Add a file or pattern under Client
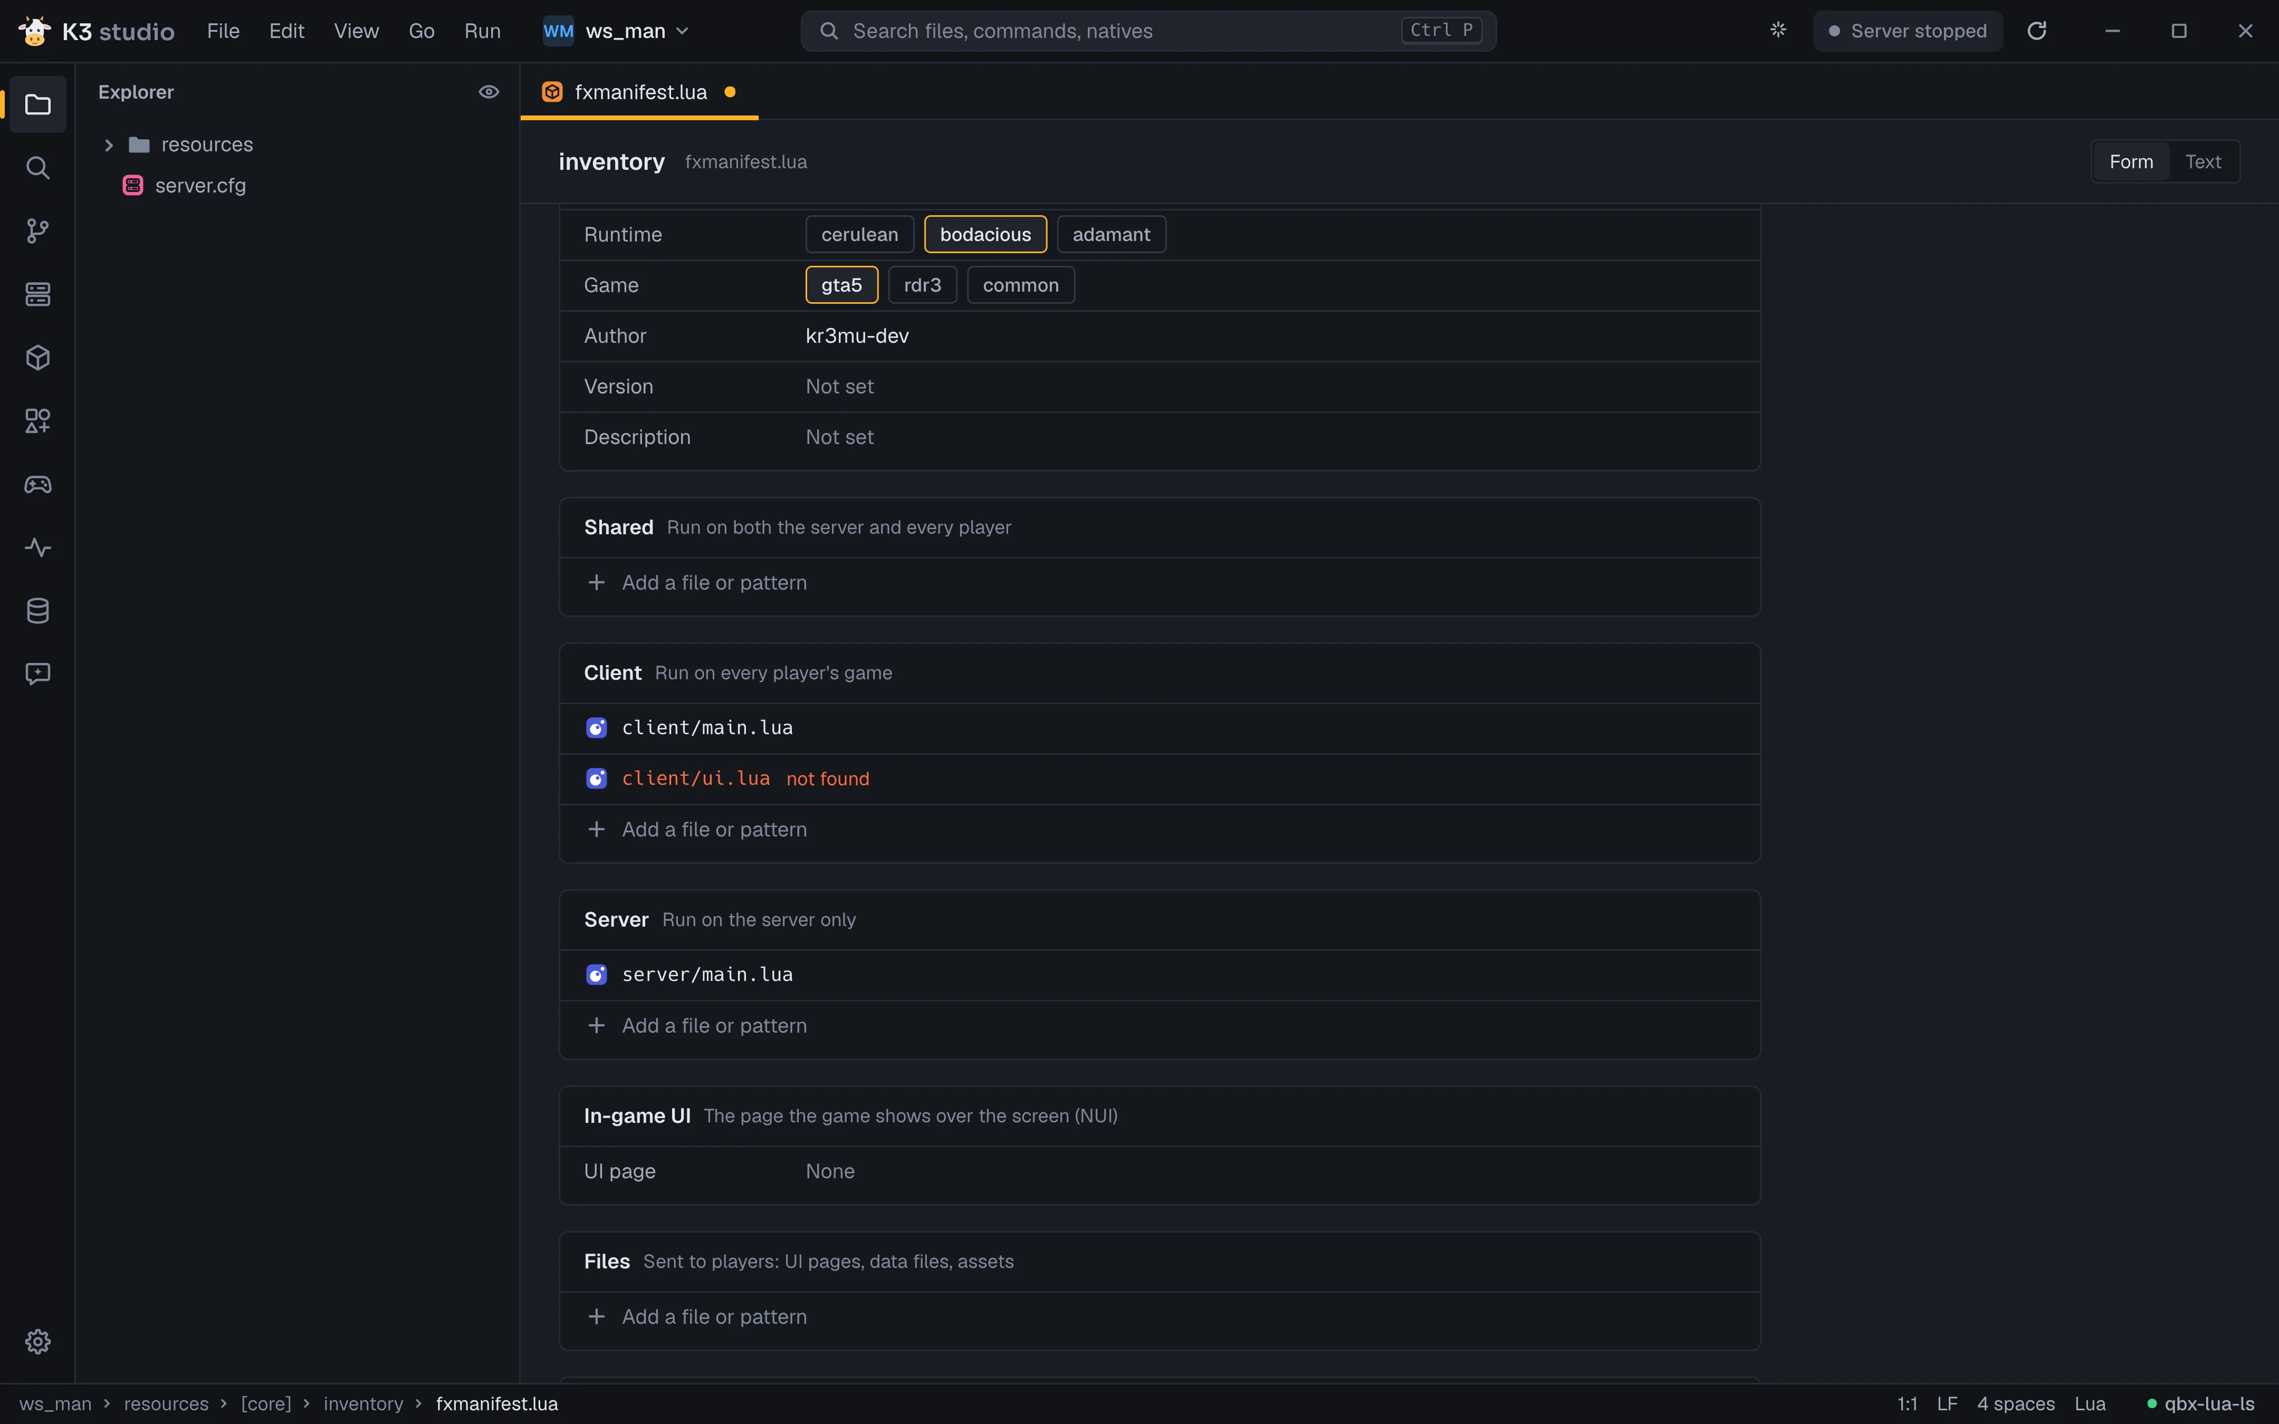This screenshot has height=1424, width=2279. [x=1159, y=830]
